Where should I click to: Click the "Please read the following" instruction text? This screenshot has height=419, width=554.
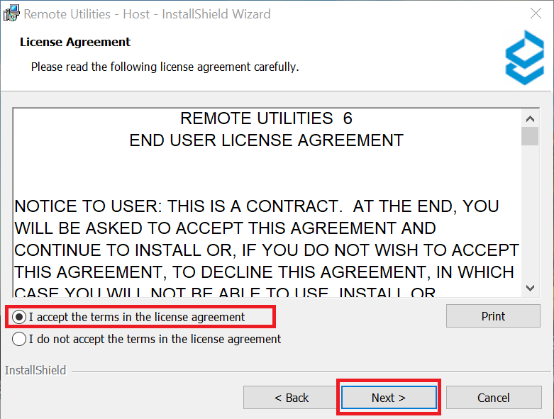(x=165, y=67)
